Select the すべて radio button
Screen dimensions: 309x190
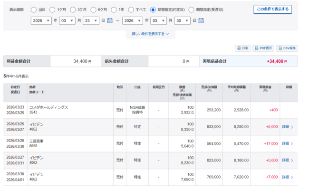133,9
